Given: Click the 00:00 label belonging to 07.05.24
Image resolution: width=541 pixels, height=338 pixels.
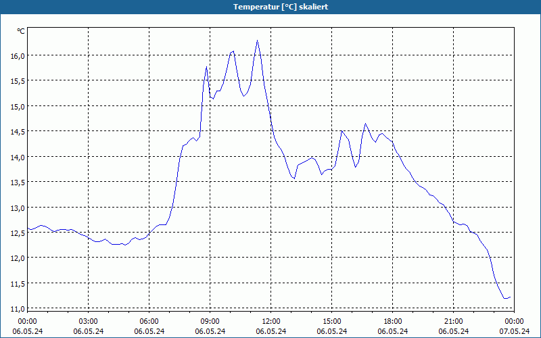Looking at the screenshot, I should coord(514,322).
